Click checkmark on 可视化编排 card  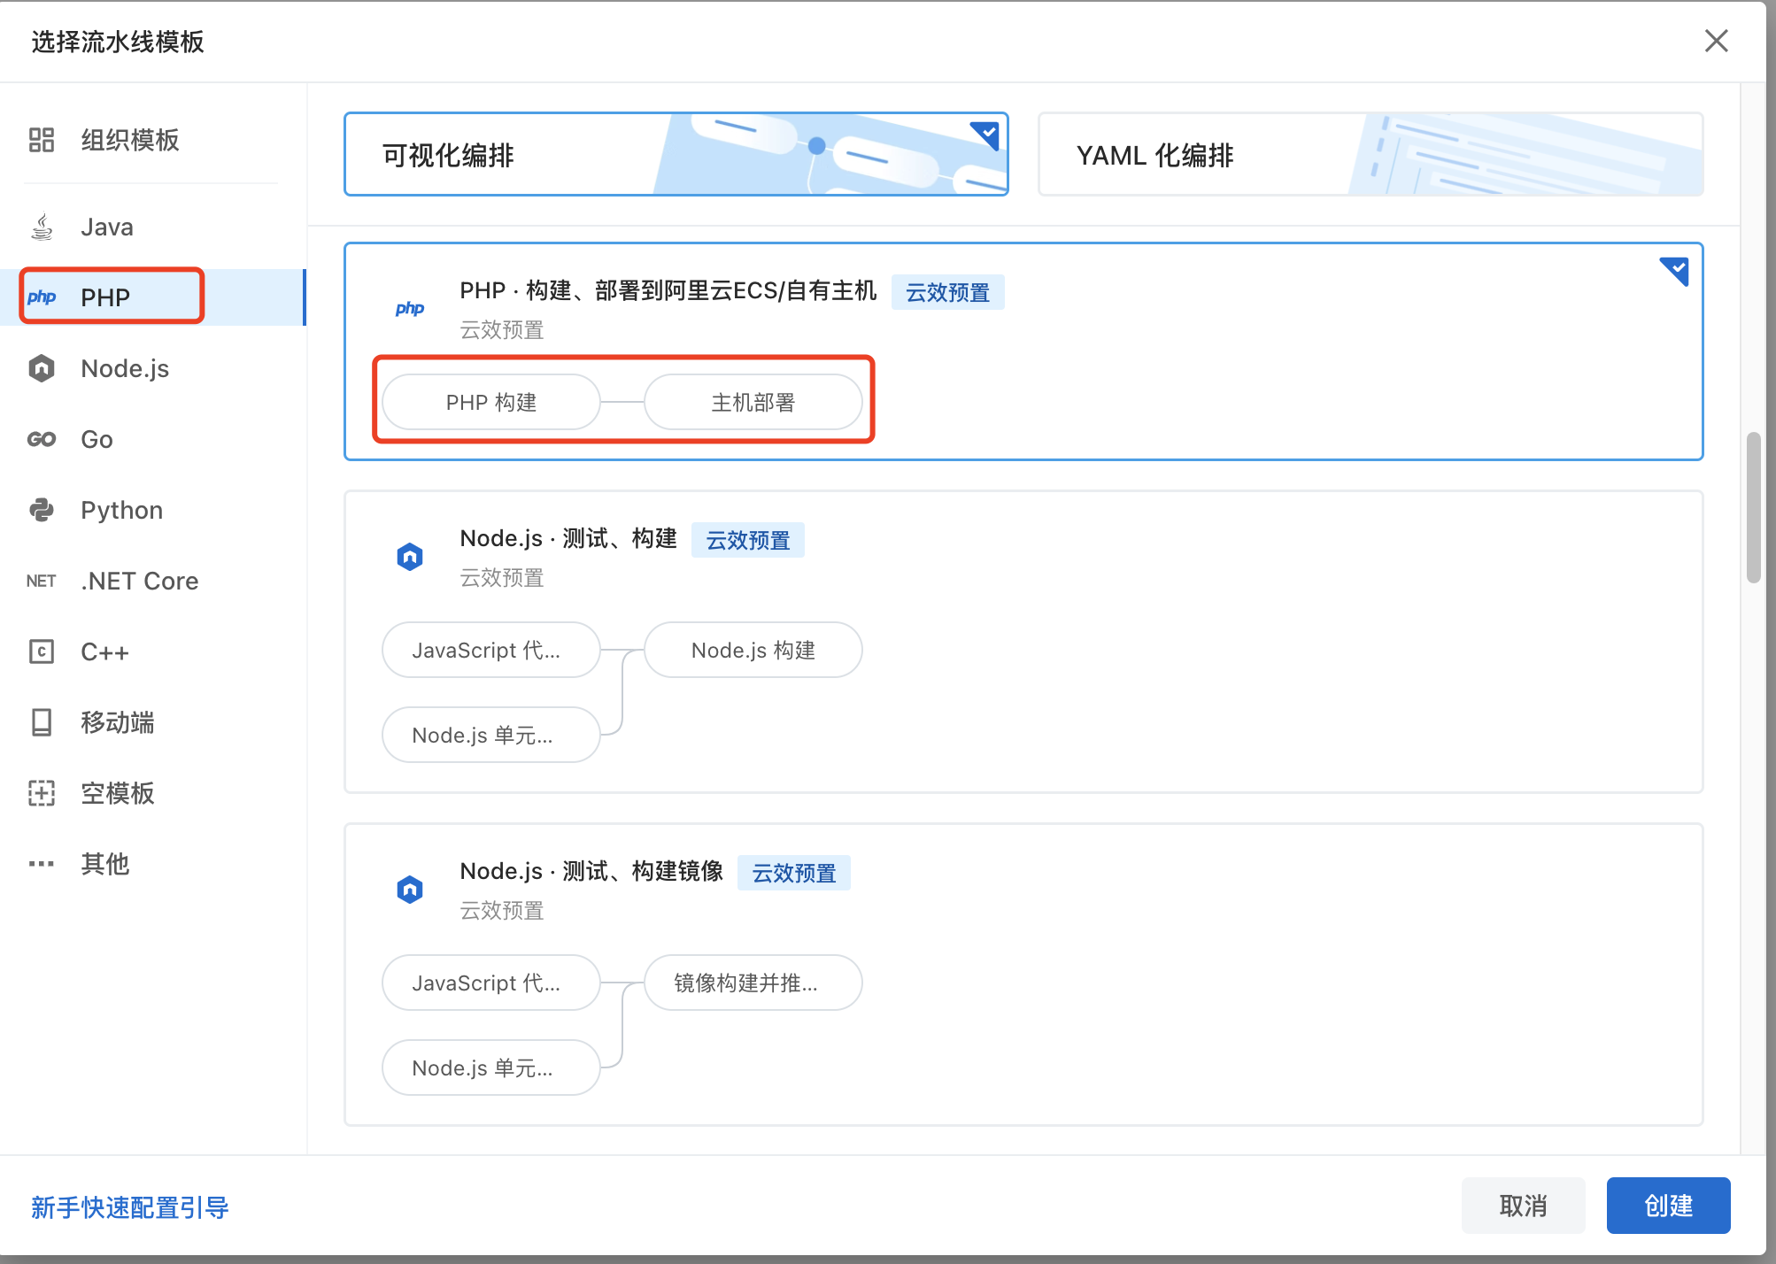[985, 135]
